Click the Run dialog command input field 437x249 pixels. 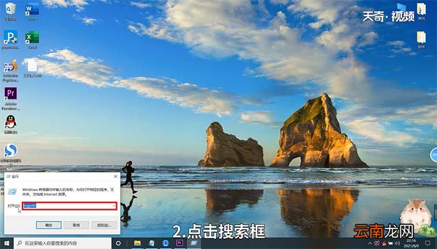point(69,206)
